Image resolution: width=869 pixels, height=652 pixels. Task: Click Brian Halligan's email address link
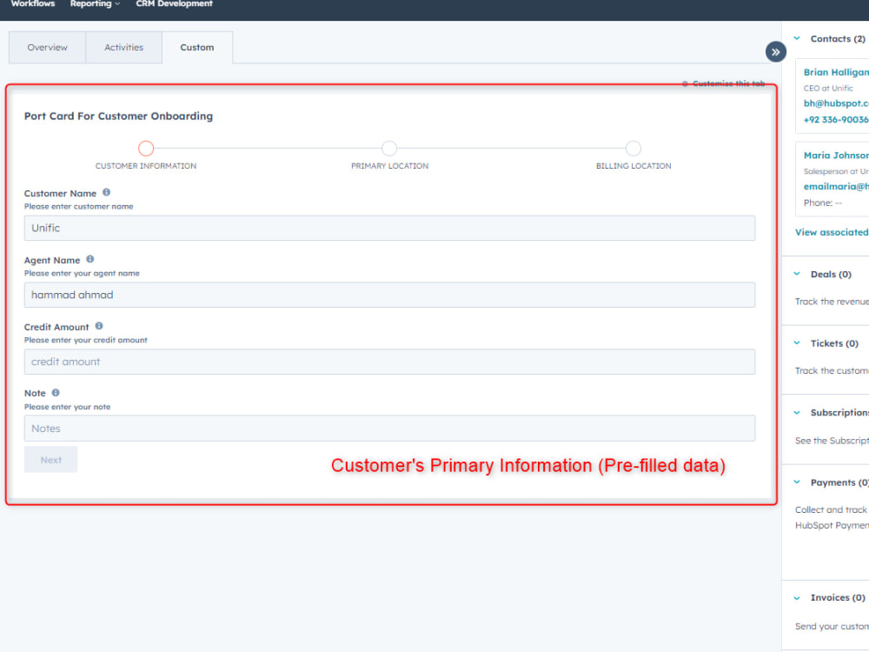click(x=836, y=103)
